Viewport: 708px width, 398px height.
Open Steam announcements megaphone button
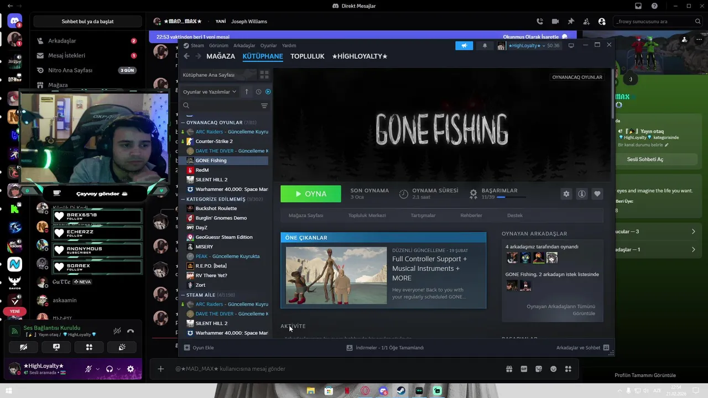(464, 45)
